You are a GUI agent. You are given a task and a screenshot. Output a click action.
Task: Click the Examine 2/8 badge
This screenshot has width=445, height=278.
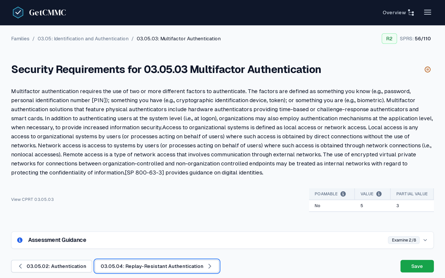click(x=404, y=240)
